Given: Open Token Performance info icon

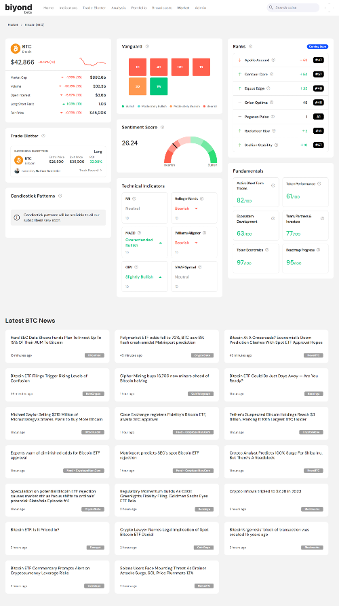Looking at the screenshot, I should [x=319, y=184].
